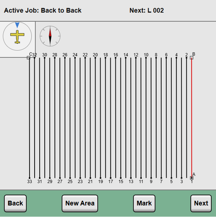Advance with the Next button
Image resolution: width=216 pixels, height=217 pixels.
click(x=201, y=203)
